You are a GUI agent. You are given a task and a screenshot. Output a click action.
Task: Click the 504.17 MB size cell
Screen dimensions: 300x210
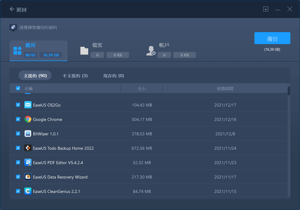(142, 119)
